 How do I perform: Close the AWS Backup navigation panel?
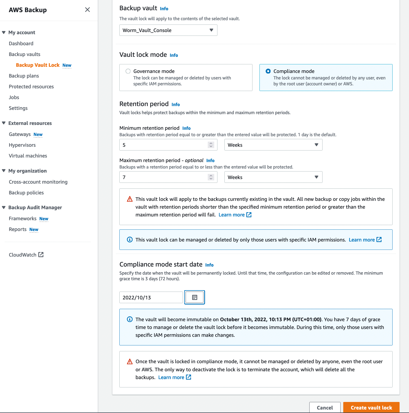click(x=87, y=10)
